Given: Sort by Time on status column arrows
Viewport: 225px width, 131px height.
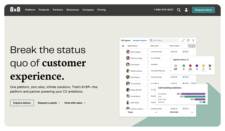Looking at the screenshot, I should [x=181, y=46].
